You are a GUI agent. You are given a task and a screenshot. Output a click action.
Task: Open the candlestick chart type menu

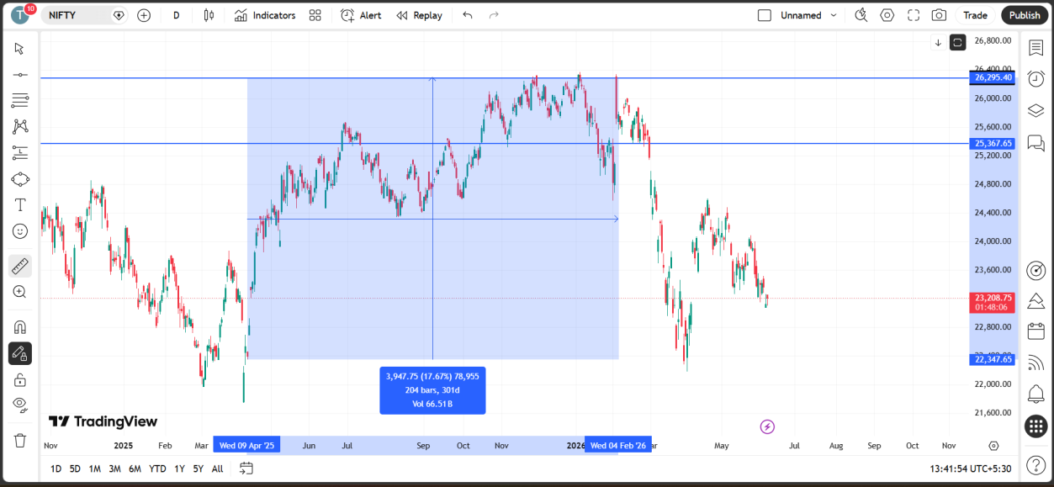(209, 15)
